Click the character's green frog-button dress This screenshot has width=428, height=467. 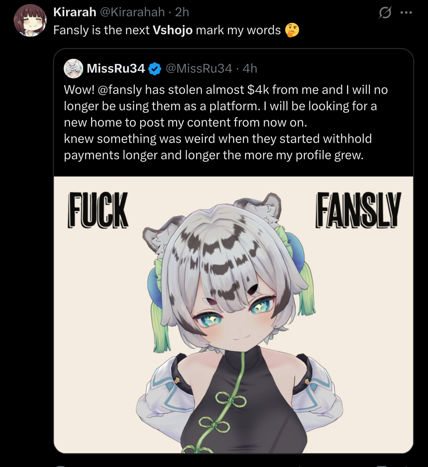[x=232, y=407]
